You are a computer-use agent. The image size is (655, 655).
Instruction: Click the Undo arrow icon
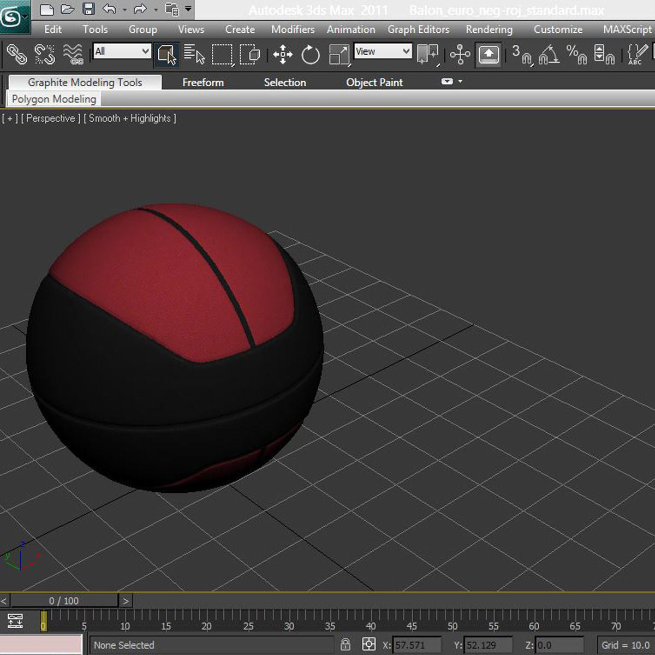click(x=109, y=9)
